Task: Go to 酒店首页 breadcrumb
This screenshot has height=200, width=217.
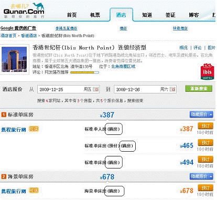Action: coord(8,36)
